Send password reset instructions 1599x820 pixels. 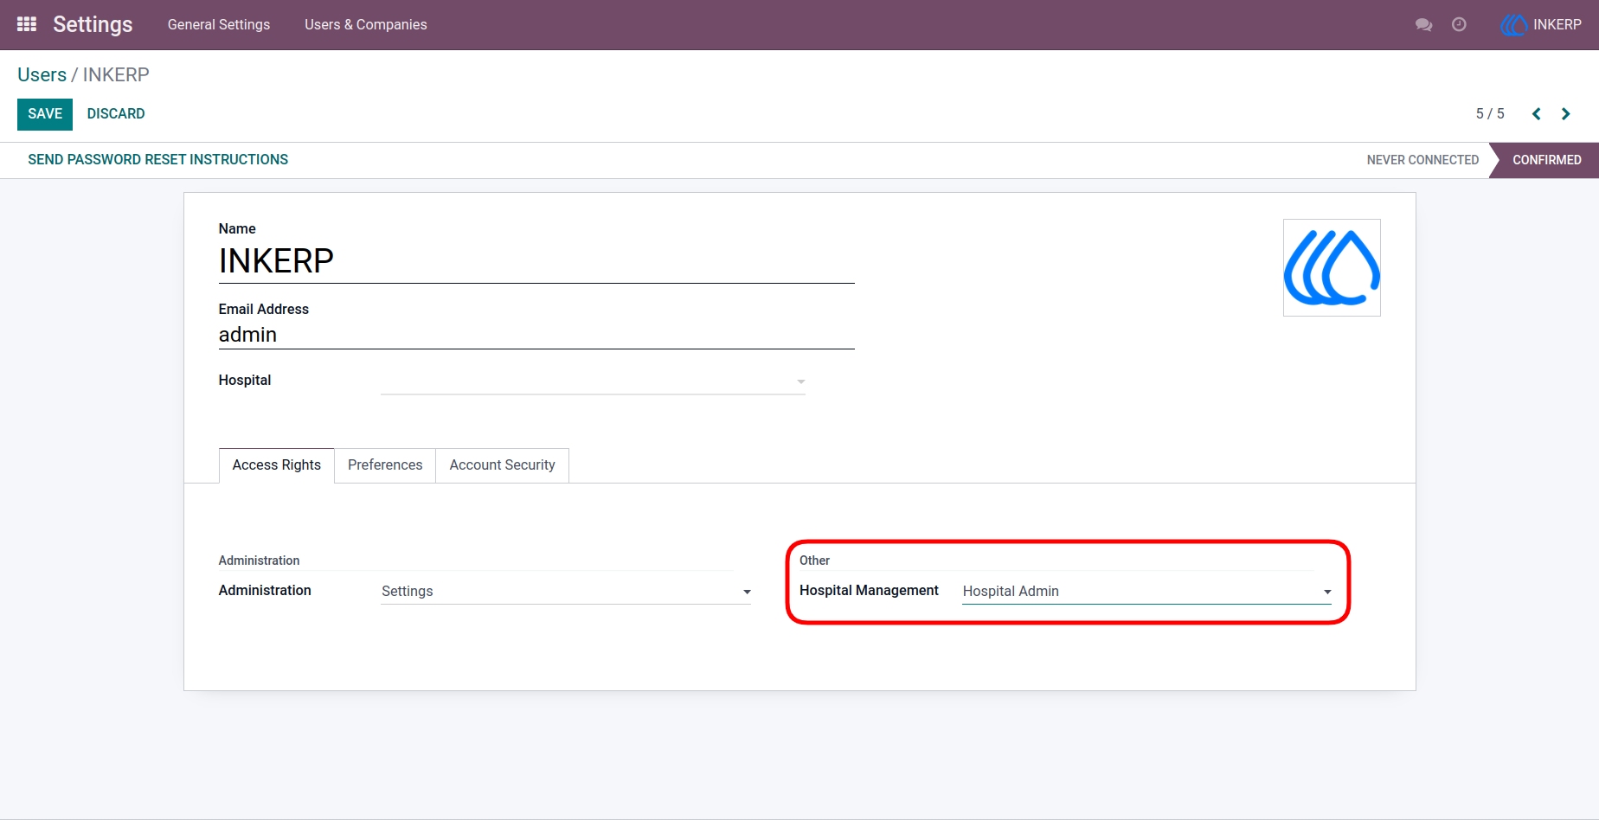pyautogui.click(x=158, y=160)
